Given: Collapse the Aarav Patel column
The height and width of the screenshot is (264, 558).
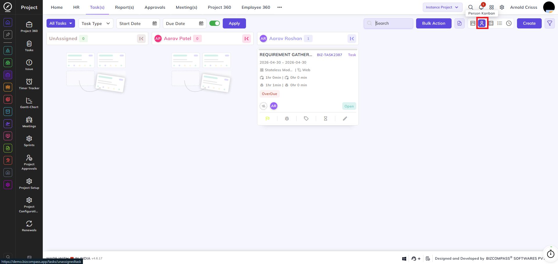Looking at the screenshot, I should point(247,39).
